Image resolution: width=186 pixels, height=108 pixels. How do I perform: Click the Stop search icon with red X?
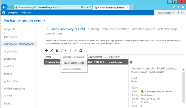point(76,51)
